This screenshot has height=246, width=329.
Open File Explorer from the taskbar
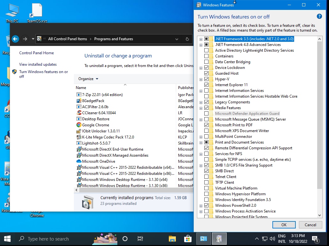click(172, 239)
